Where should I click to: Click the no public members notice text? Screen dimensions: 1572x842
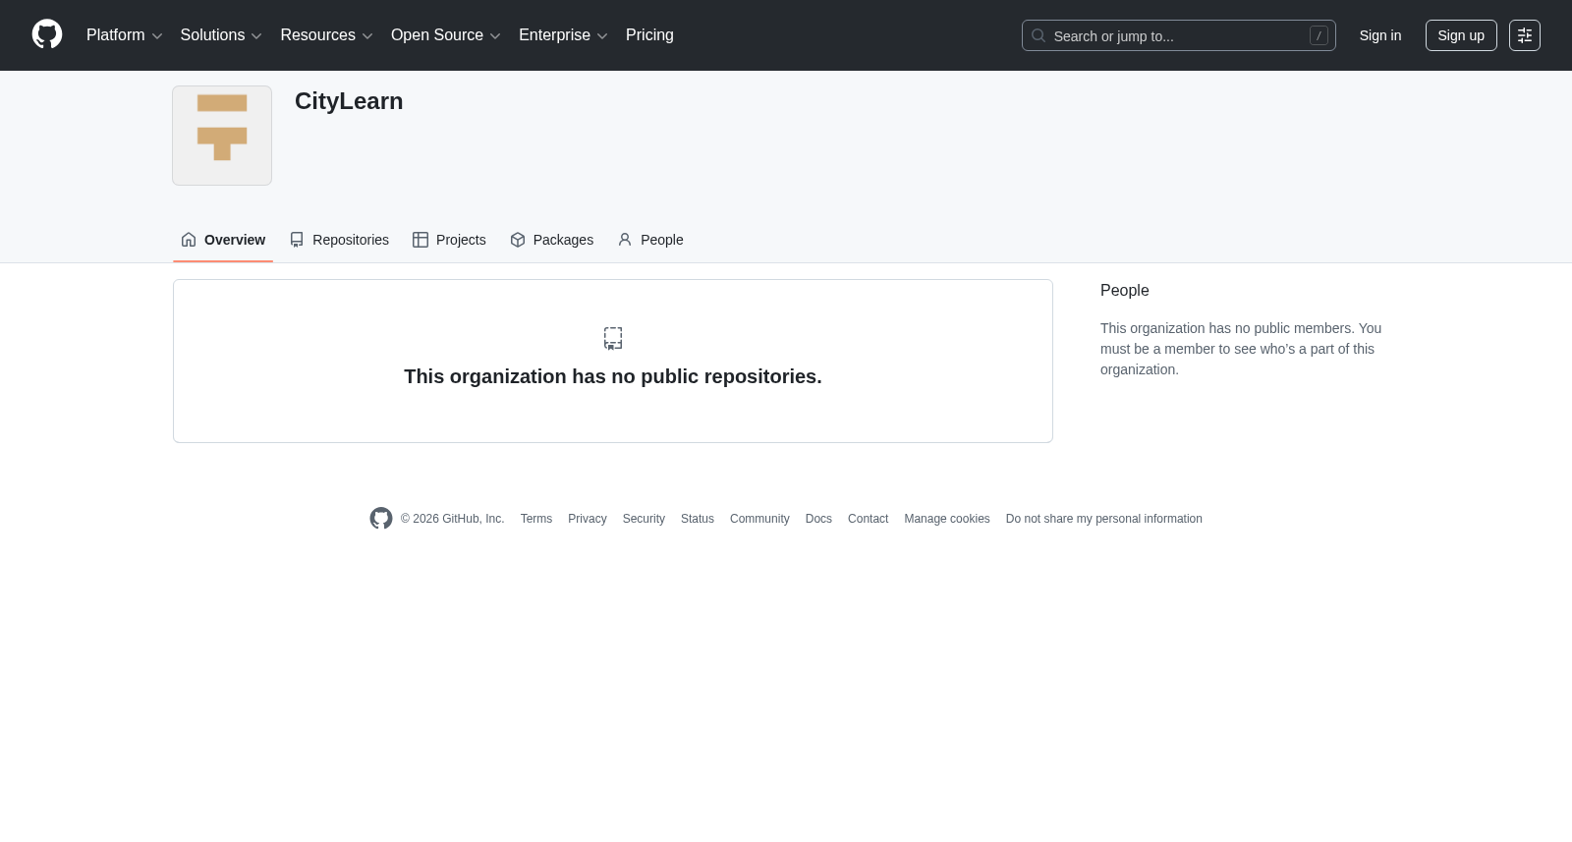[1241, 349]
